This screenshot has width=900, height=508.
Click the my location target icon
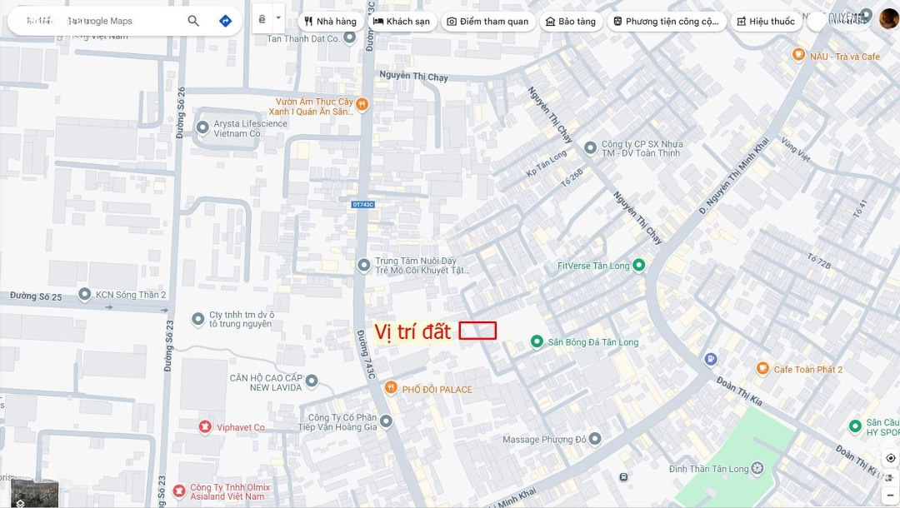pos(890,458)
